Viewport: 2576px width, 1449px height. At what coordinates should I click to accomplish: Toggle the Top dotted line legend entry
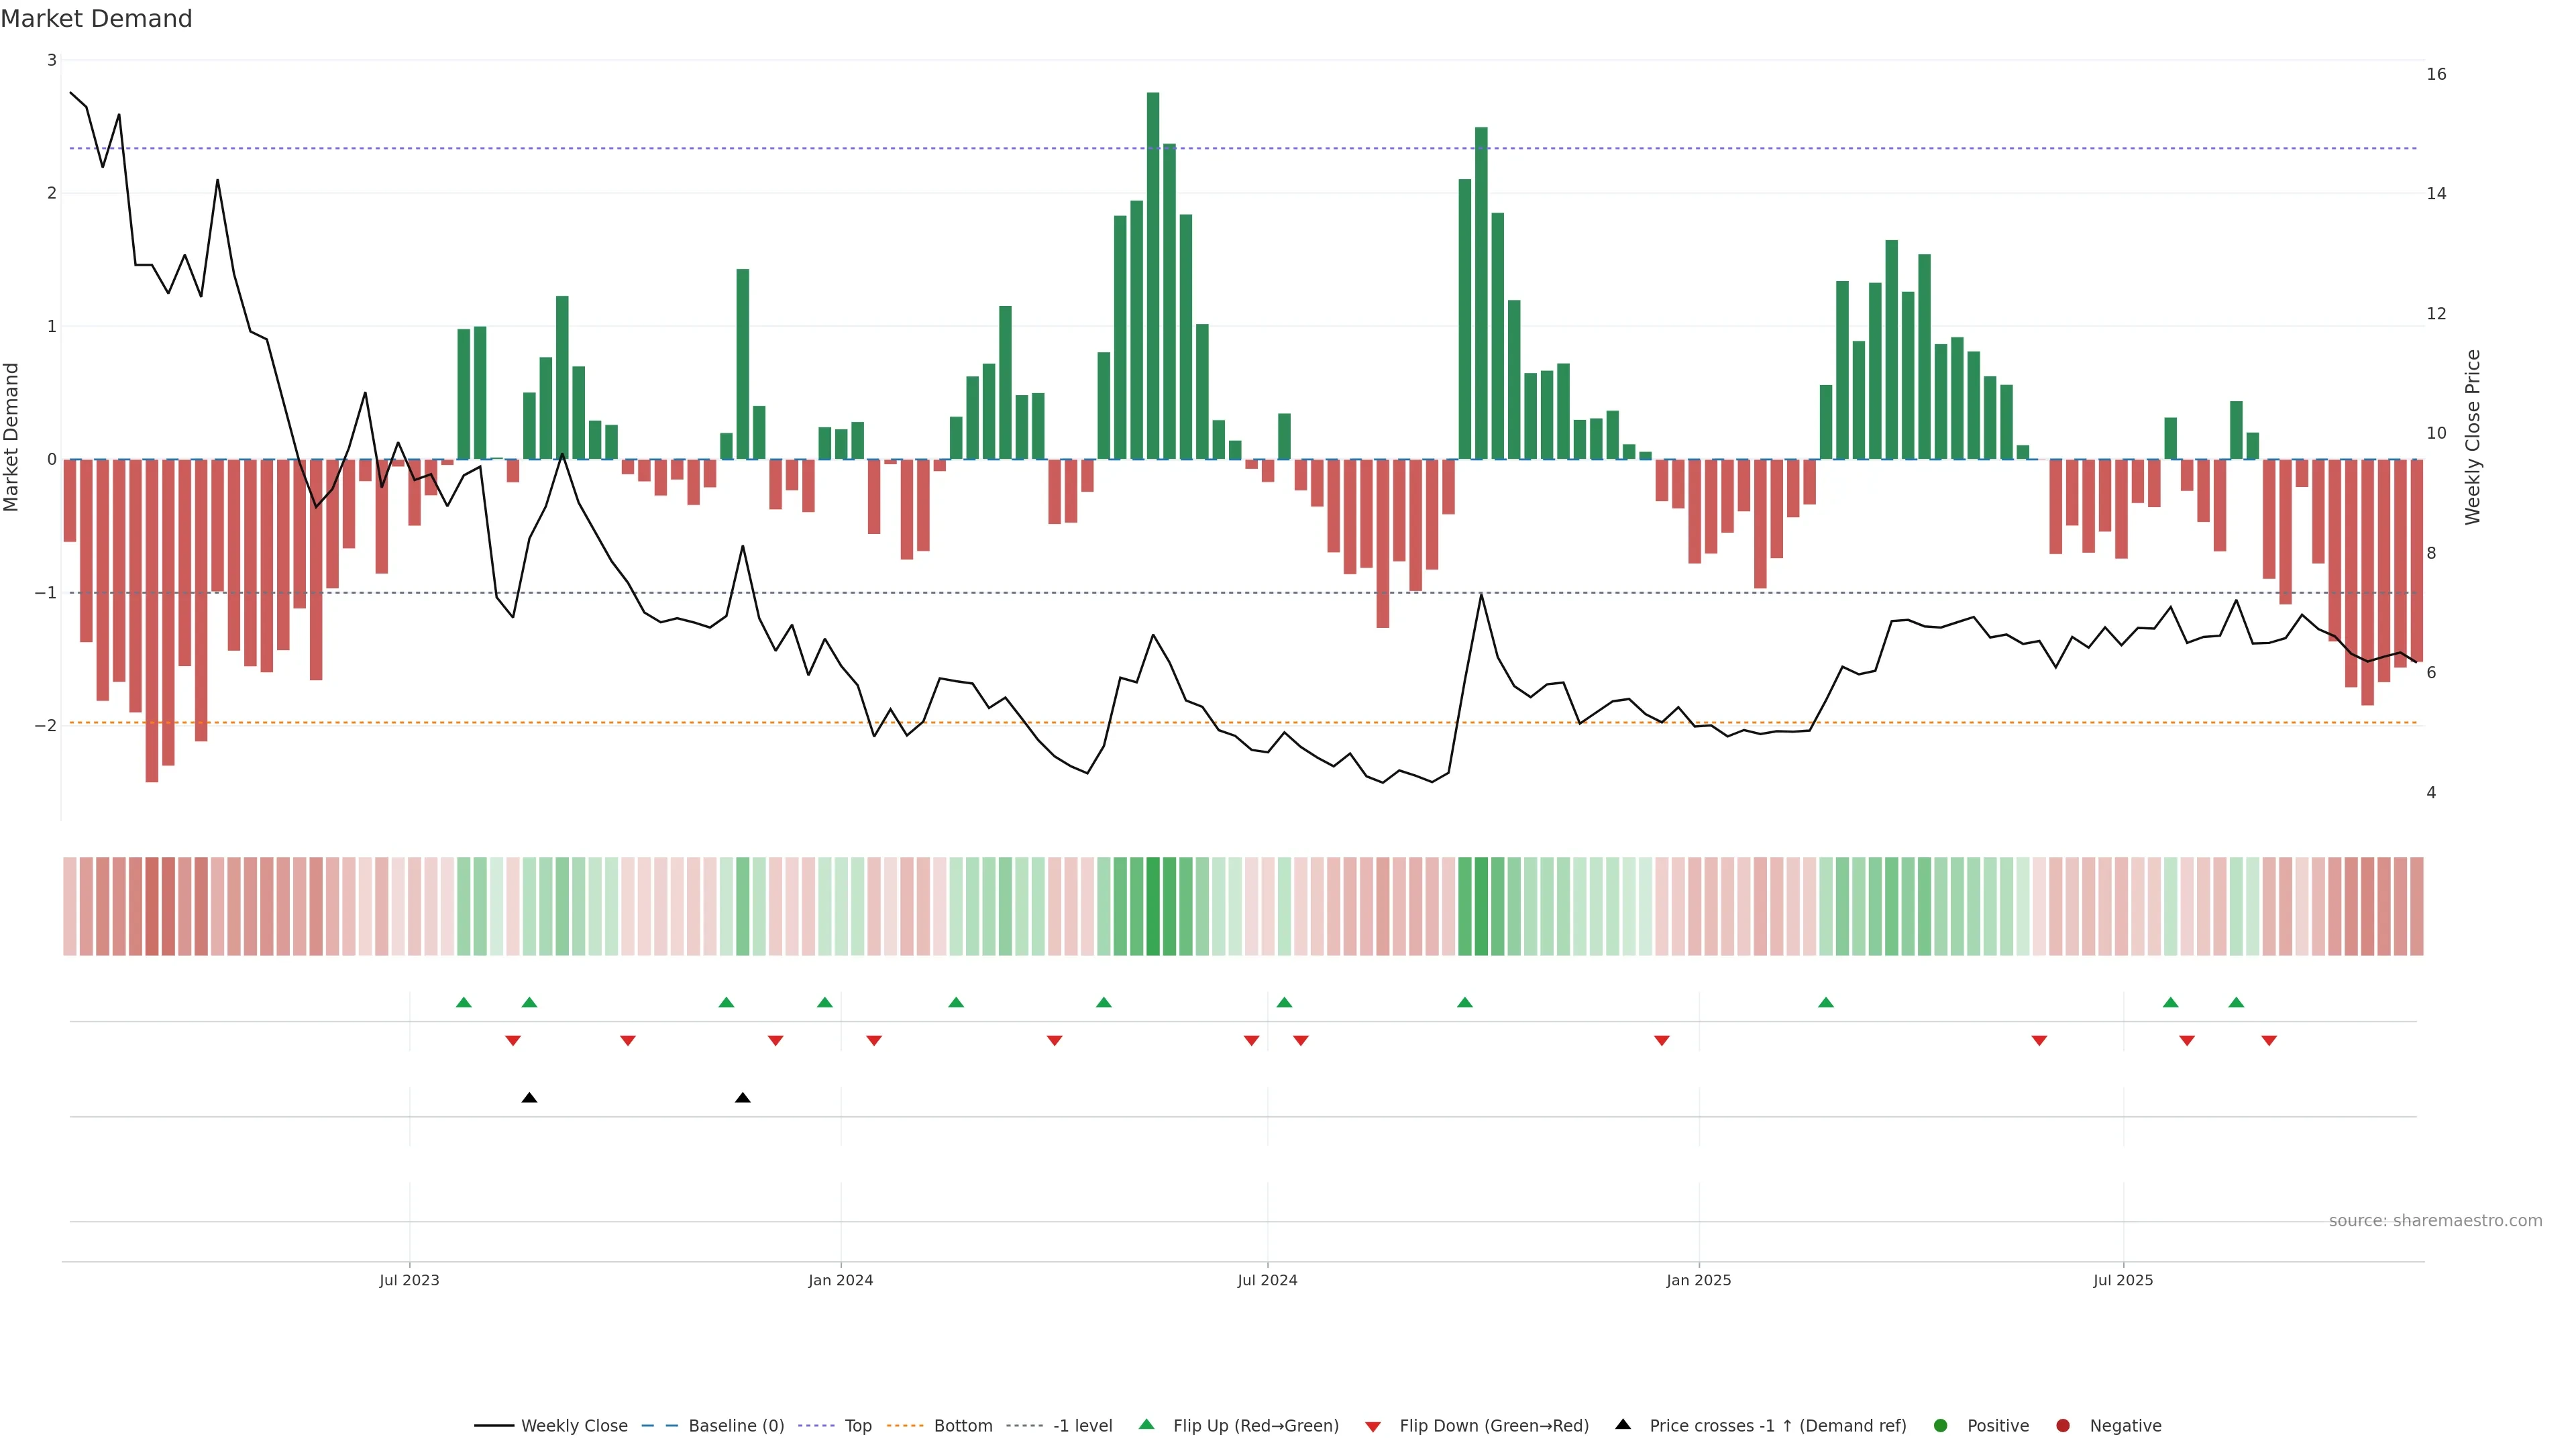coord(857,1426)
